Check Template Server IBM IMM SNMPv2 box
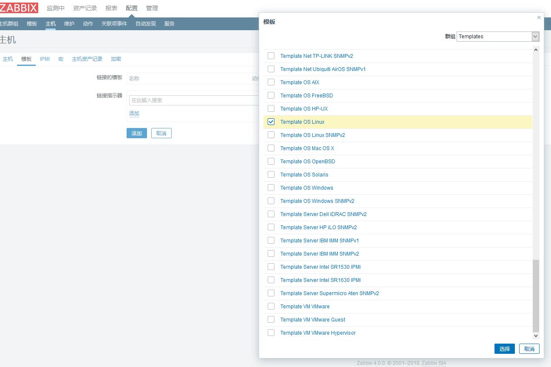 point(271,253)
